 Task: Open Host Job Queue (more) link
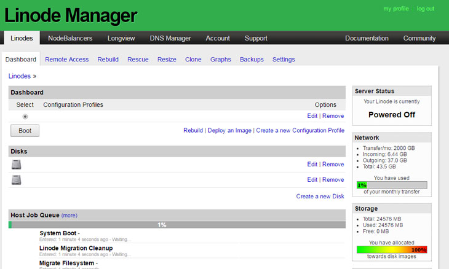[x=70, y=215]
